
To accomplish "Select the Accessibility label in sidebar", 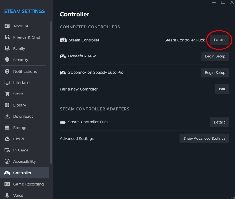I will tap(25, 161).
